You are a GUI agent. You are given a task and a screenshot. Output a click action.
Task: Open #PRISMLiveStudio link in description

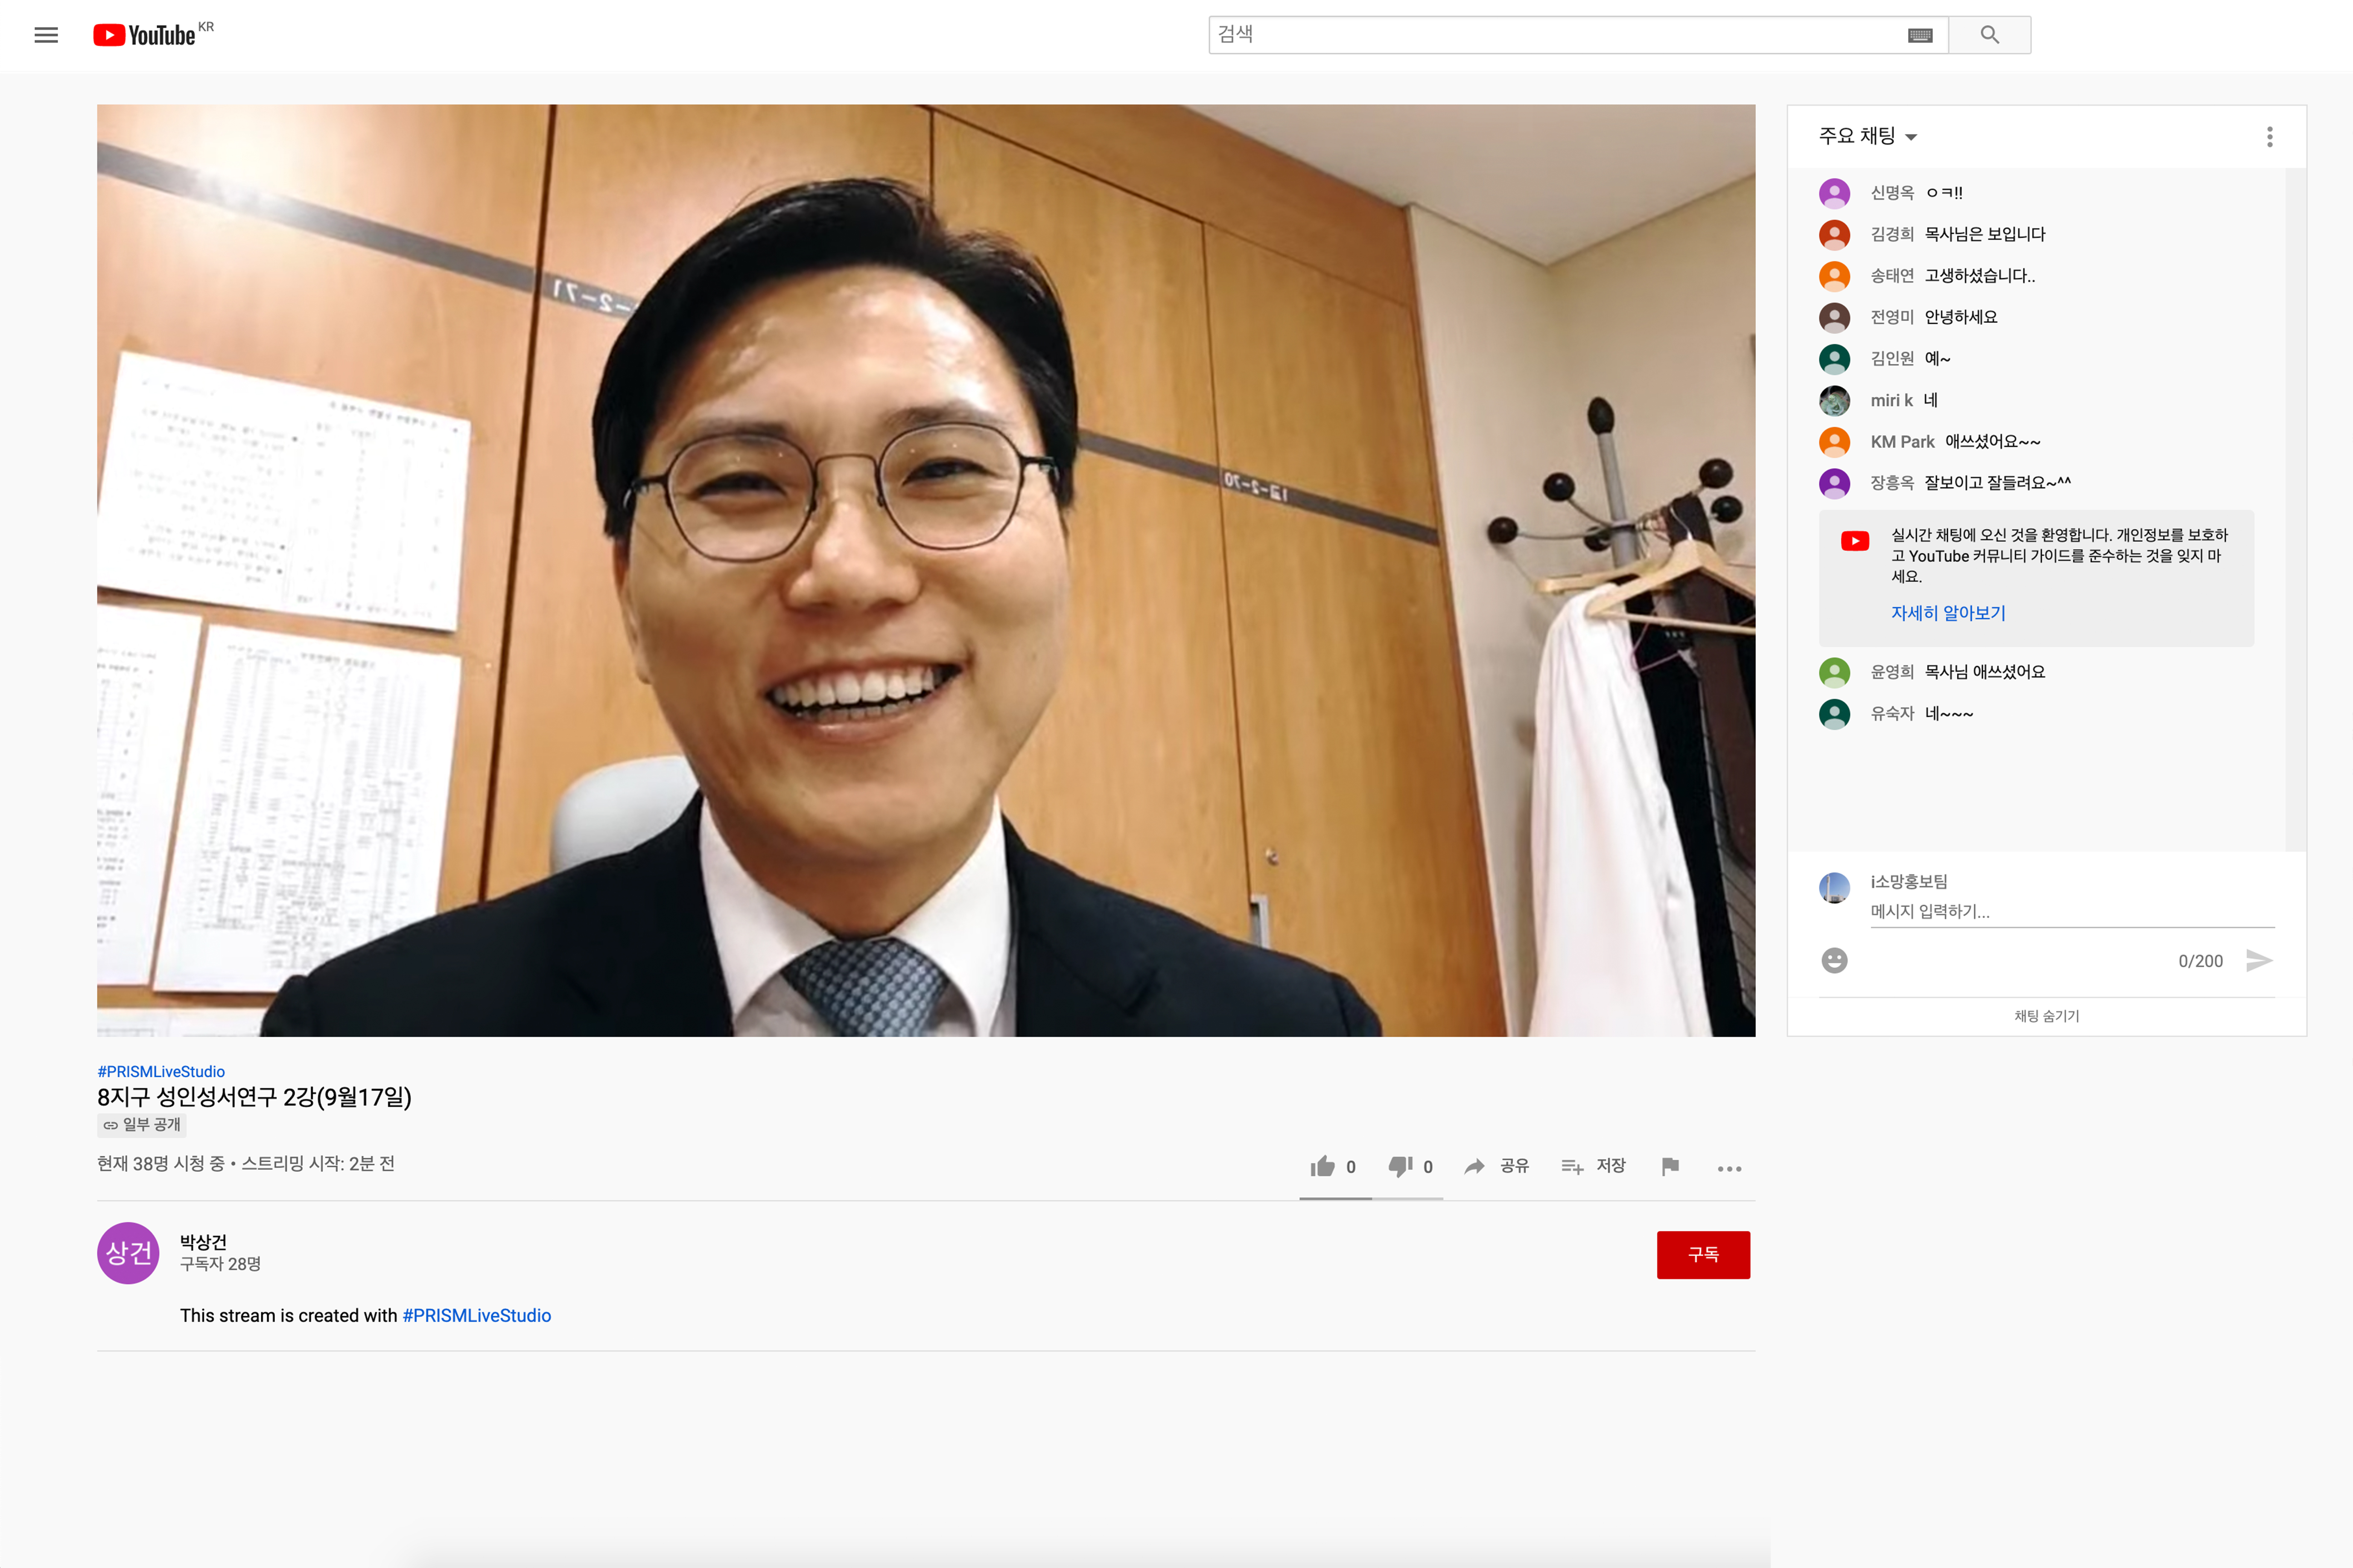coord(476,1316)
